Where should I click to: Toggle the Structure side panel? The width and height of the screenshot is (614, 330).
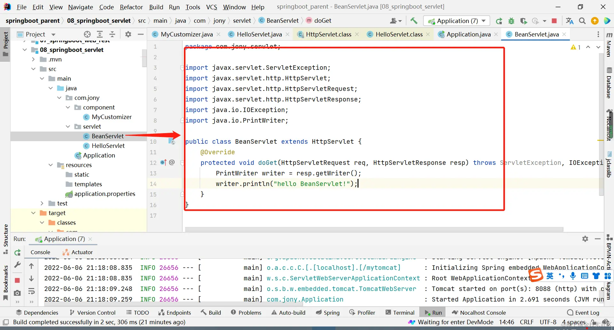coord(5,239)
